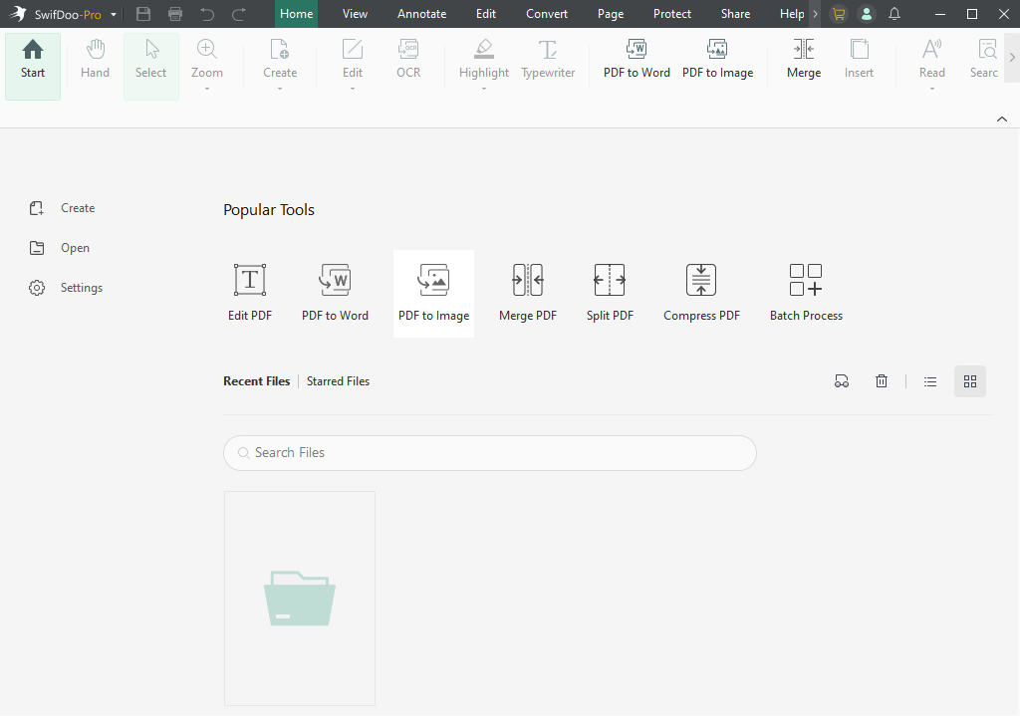Viewport: 1020px width, 716px height.
Task: Launch Split PDF tool
Action: pyautogui.click(x=610, y=293)
